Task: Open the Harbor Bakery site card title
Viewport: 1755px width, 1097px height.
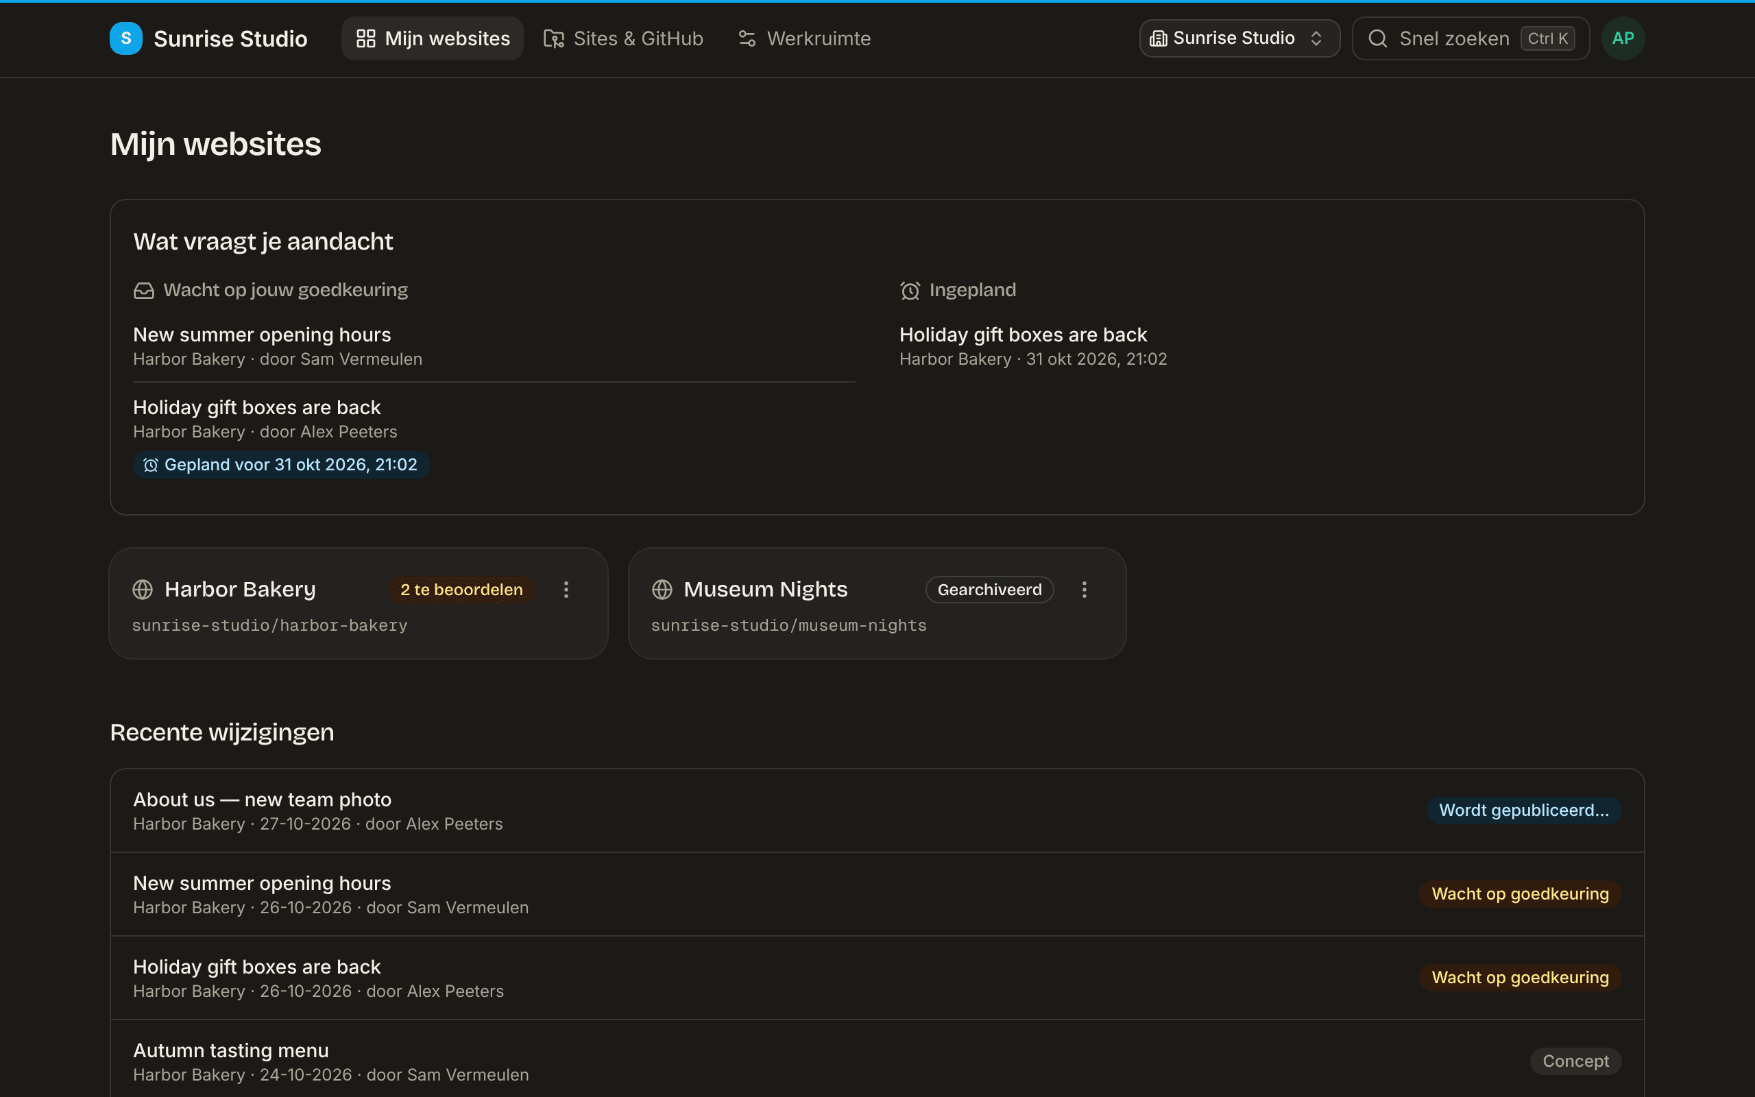Action: pos(240,589)
